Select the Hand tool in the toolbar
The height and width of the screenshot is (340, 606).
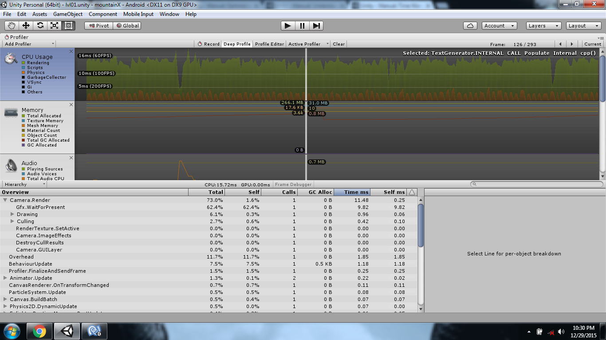[12, 25]
